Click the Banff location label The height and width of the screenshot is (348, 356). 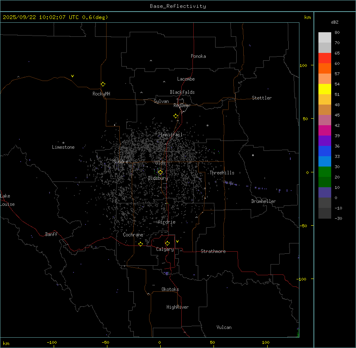pyautogui.click(x=51, y=234)
